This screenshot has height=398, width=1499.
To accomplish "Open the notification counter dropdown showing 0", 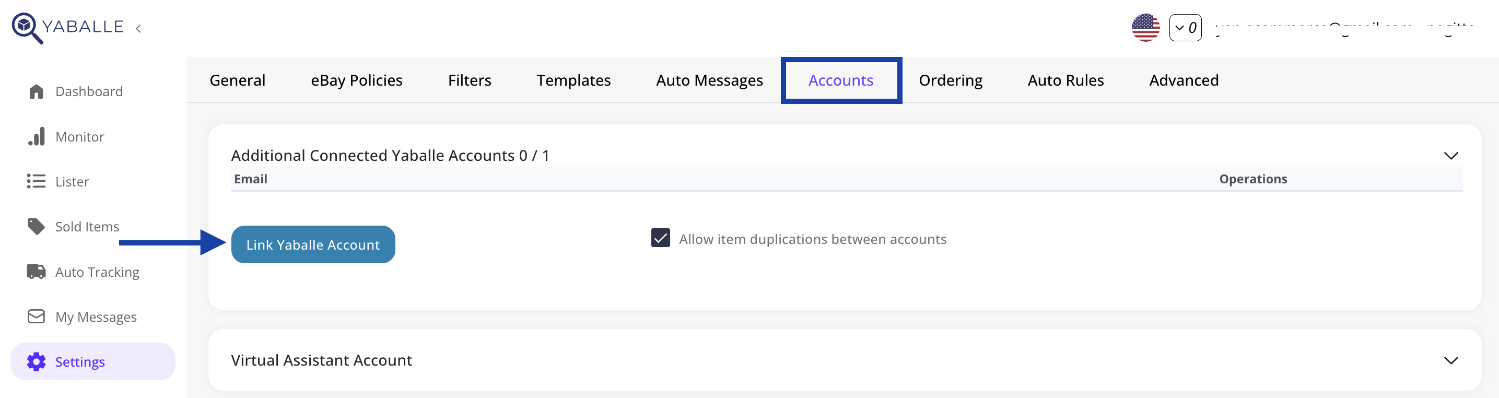I will 1185,28.
